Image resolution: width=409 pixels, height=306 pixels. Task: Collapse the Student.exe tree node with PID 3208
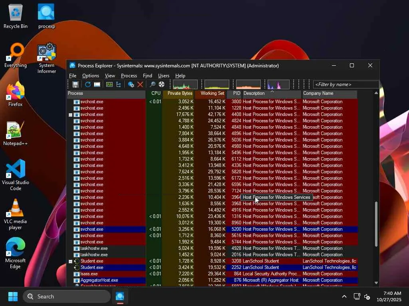point(70,261)
